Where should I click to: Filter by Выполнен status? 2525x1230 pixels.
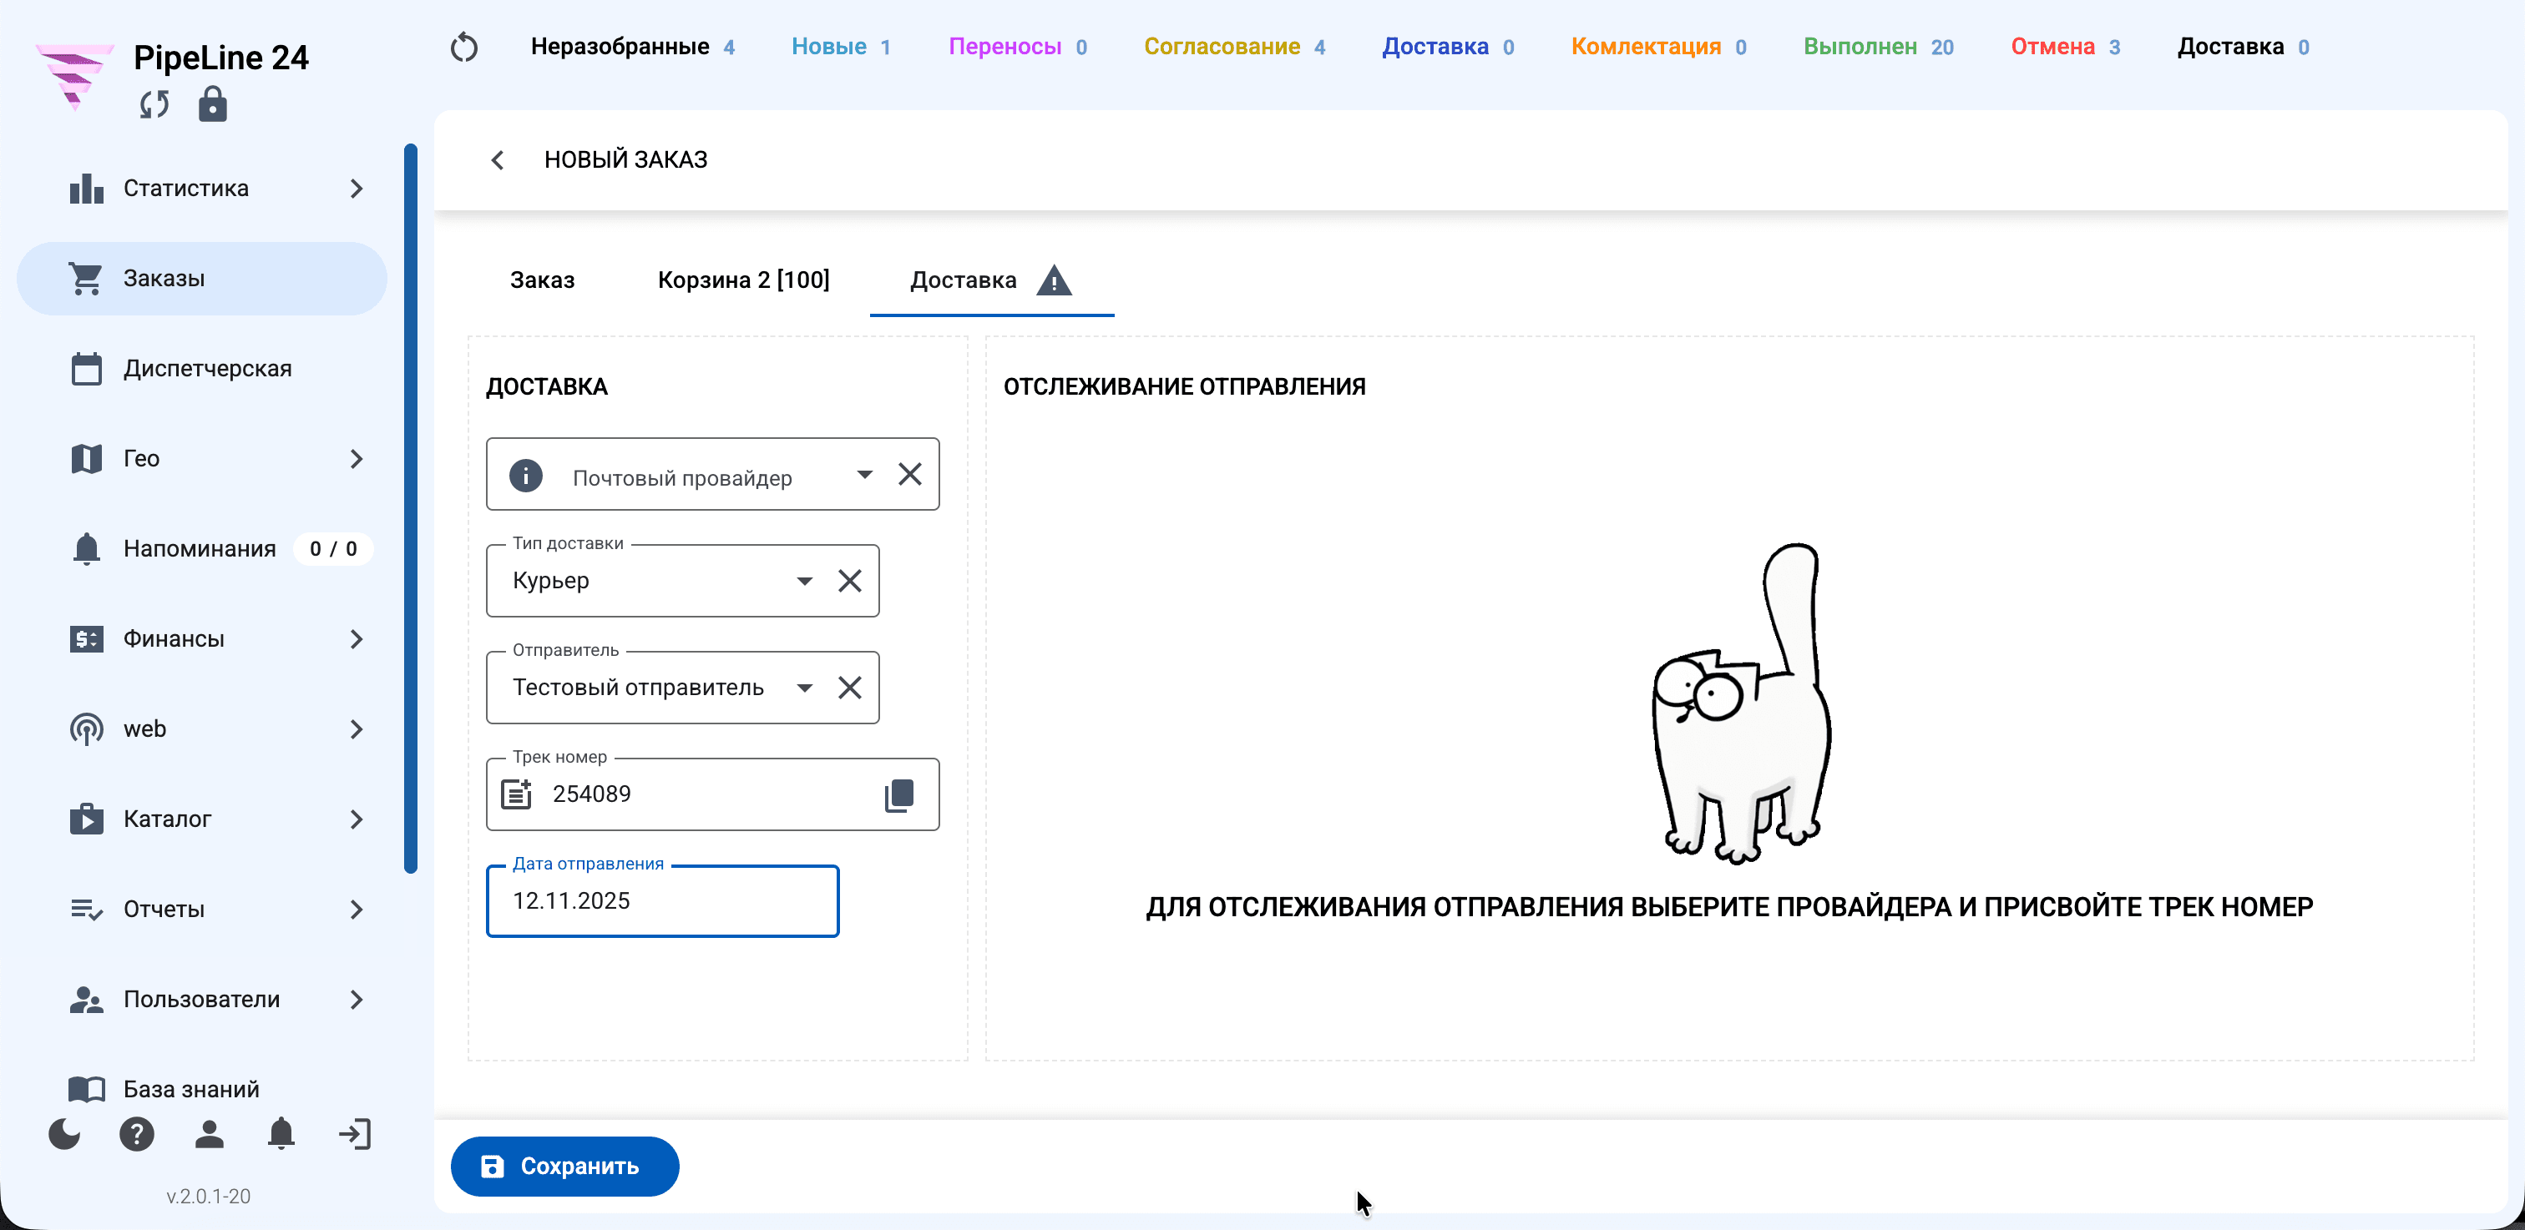[1878, 47]
